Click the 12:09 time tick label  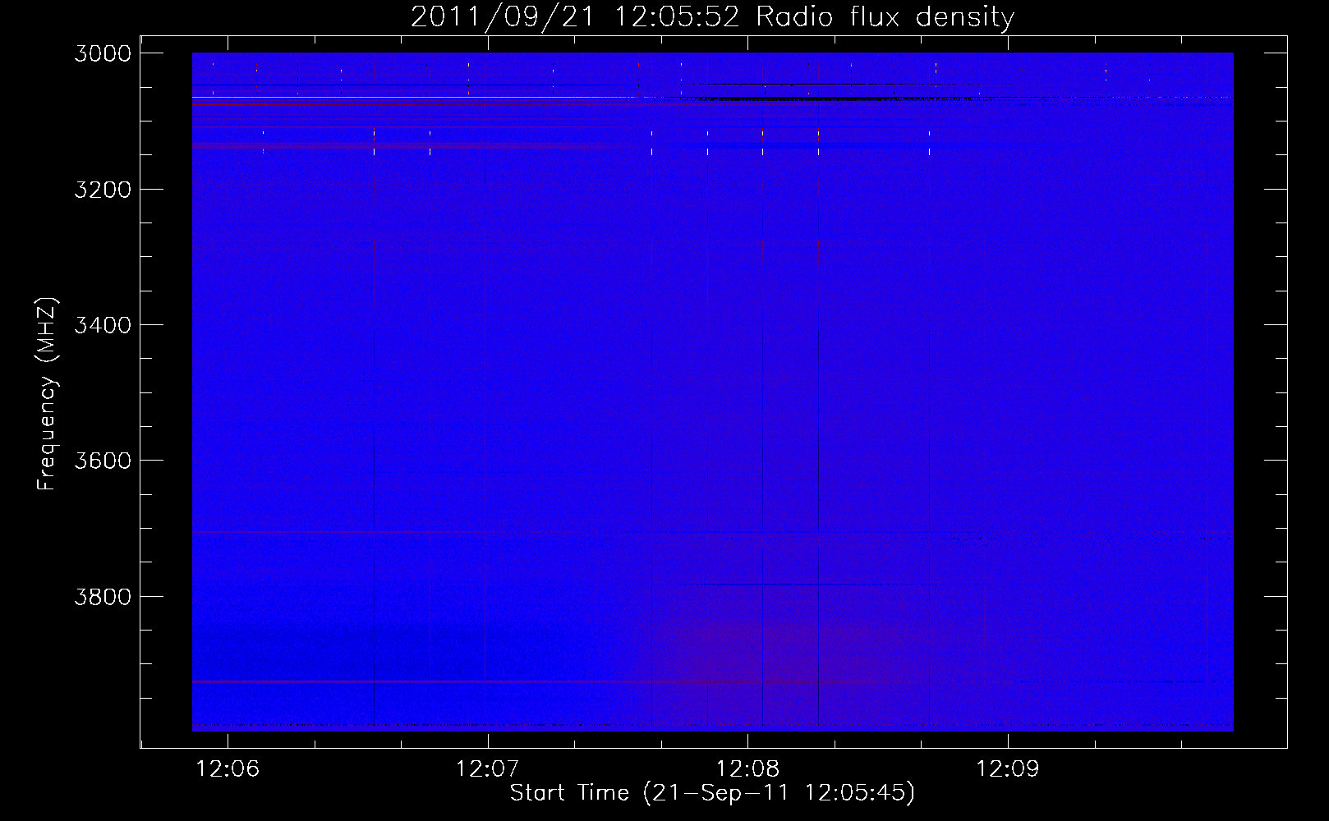pos(1008,769)
